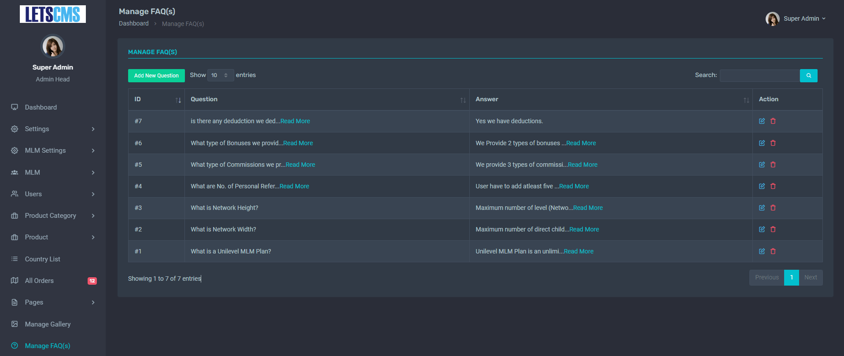
Task: Click Dashboard breadcrumb link
Action: (133, 23)
